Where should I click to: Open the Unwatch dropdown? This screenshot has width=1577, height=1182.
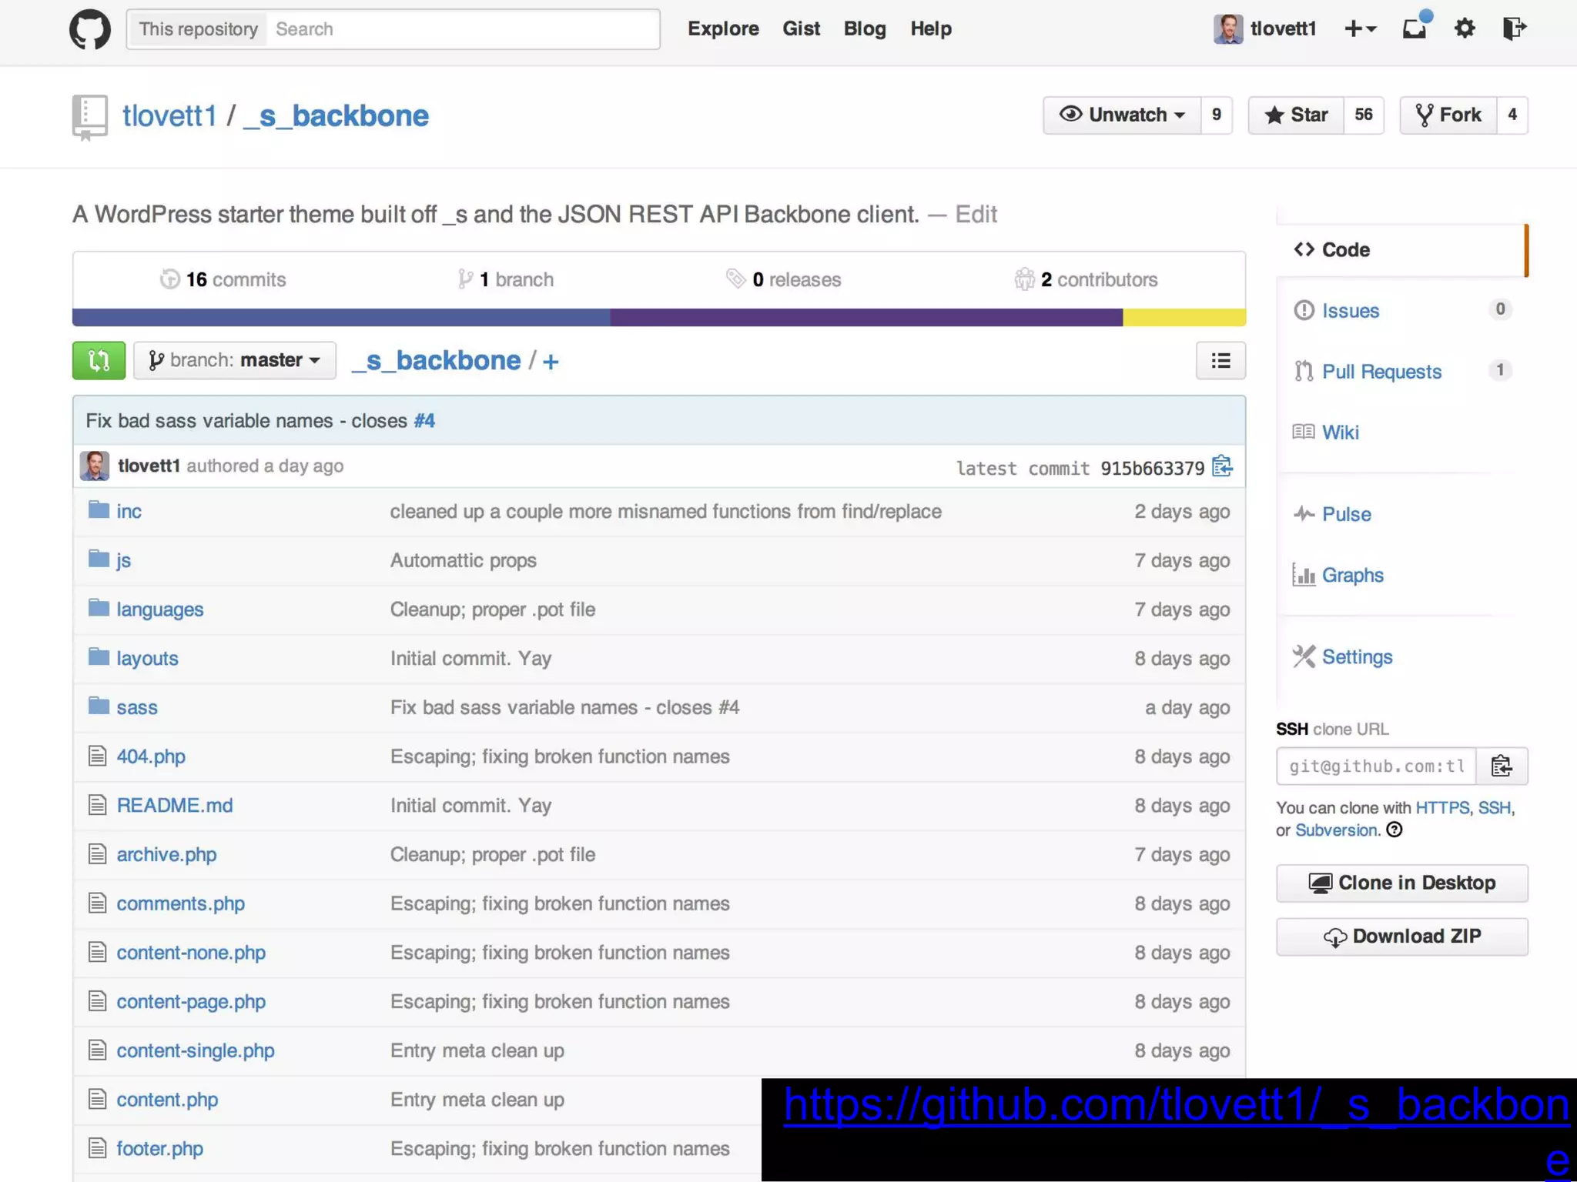[x=1122, y=115]
